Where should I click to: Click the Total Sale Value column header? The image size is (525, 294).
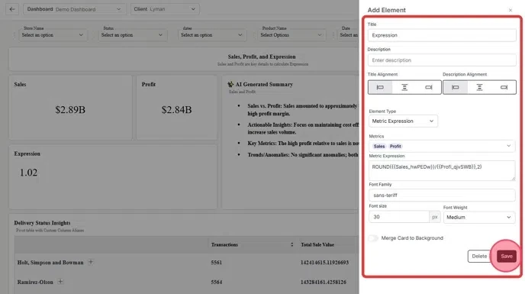pos(317,244)
